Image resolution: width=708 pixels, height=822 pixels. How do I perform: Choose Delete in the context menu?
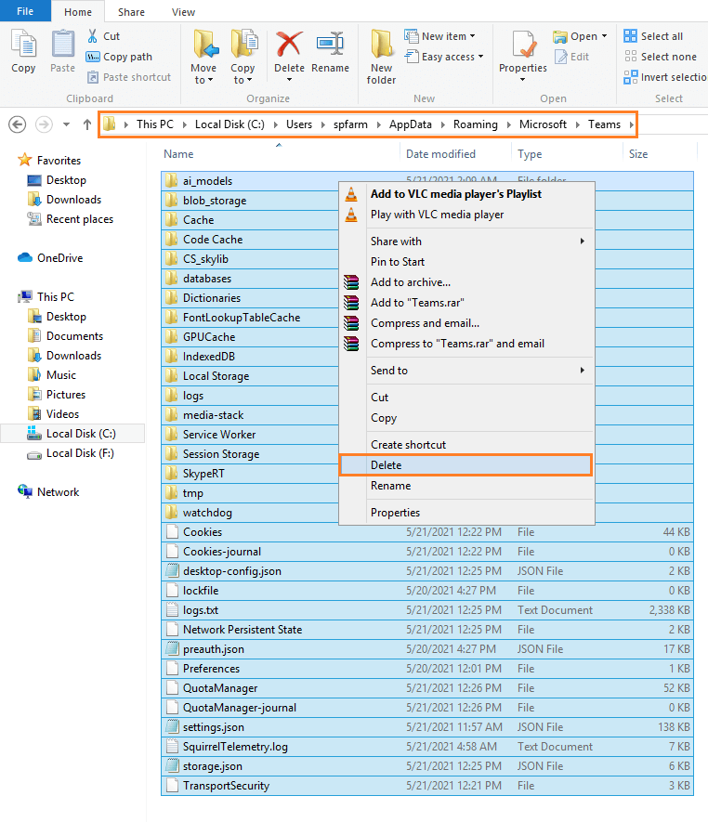465,465
